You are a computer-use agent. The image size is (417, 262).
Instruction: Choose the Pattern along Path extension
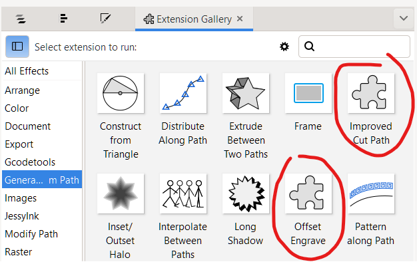pos(371,194)
